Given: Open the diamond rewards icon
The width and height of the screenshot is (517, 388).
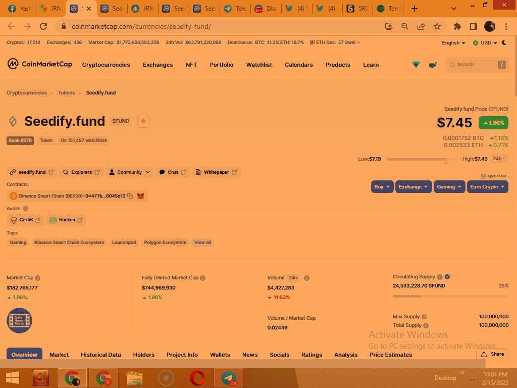Looking at the screenshot, I should coord(416,64).
